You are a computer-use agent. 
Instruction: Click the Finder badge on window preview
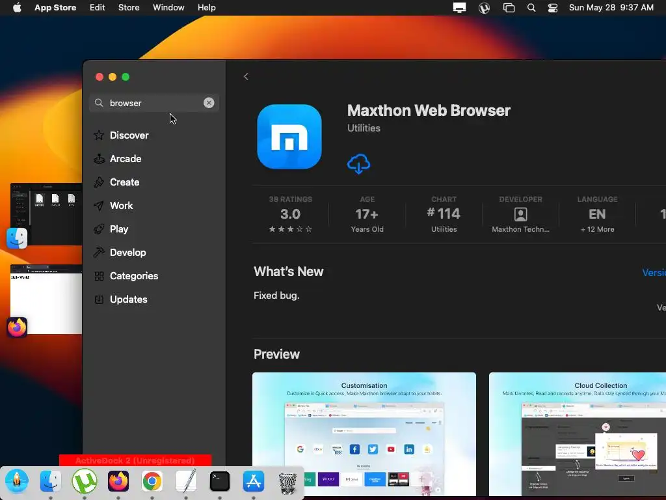tap(17, 238)
